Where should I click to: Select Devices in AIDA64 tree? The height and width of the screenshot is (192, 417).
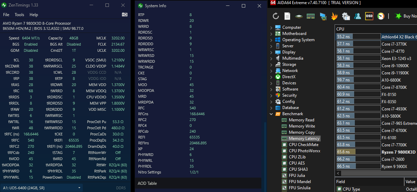[289, 83]
